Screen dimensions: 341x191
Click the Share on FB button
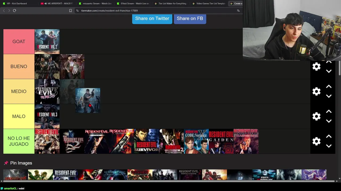click(190, 19)
